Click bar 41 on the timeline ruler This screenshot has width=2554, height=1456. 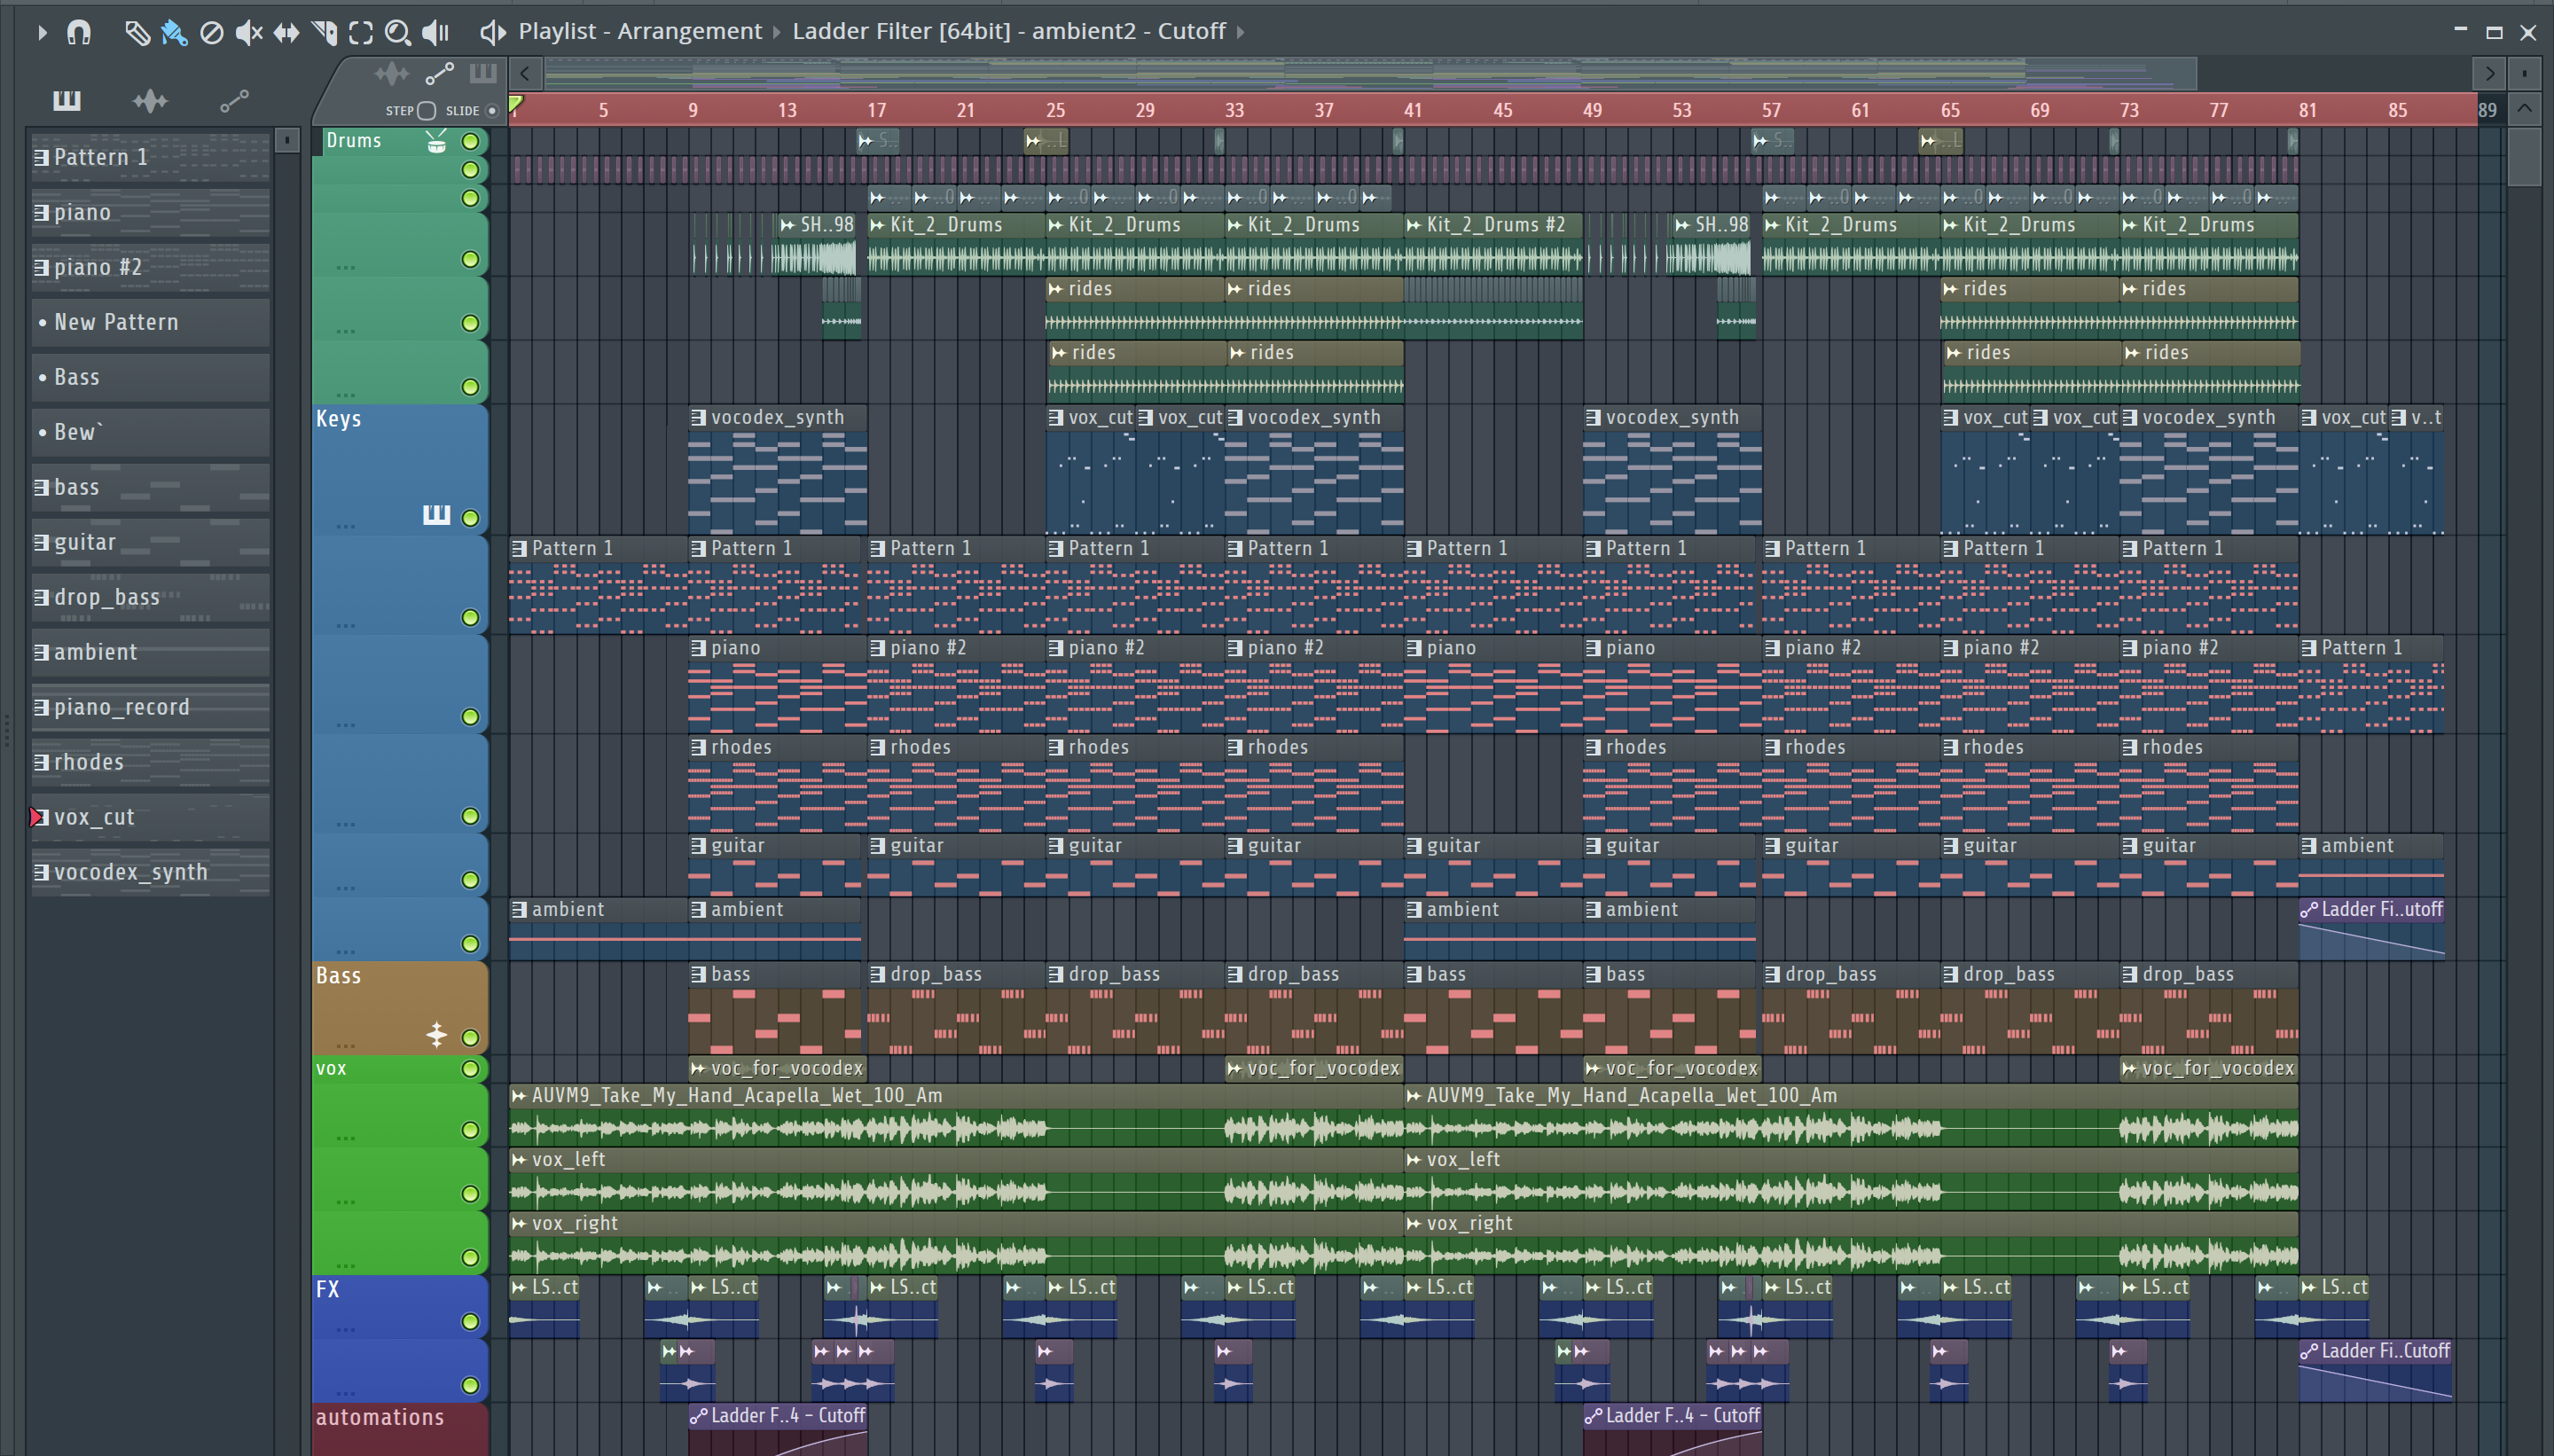click(1412, 110)
